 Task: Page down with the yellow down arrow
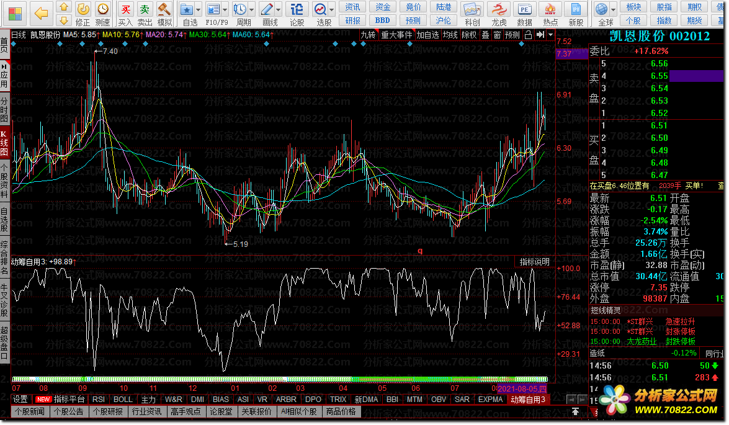(64, 20)
